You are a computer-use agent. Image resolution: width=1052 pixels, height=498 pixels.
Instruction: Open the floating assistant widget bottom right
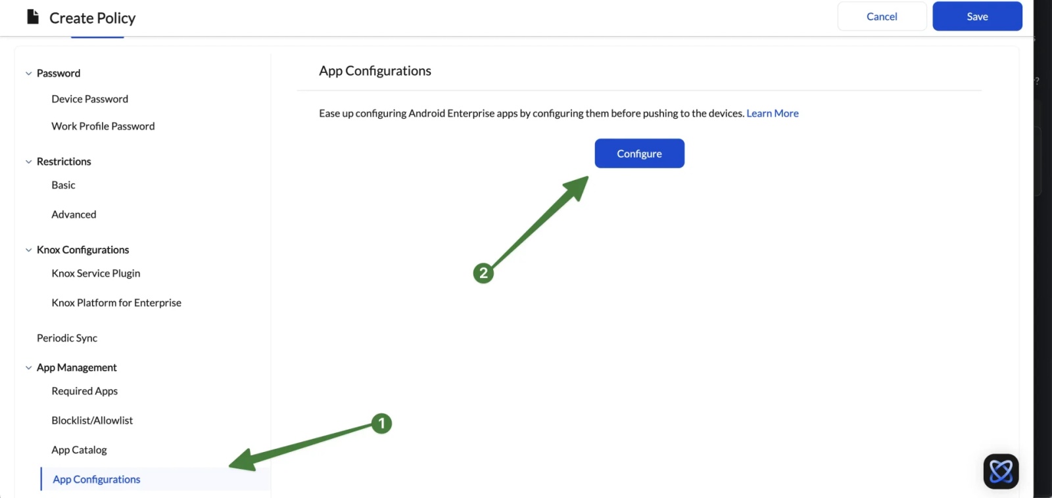(1000, 471)
